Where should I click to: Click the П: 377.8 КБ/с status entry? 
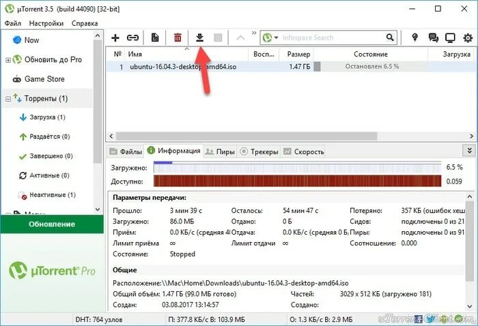click(x=206, y=320)
